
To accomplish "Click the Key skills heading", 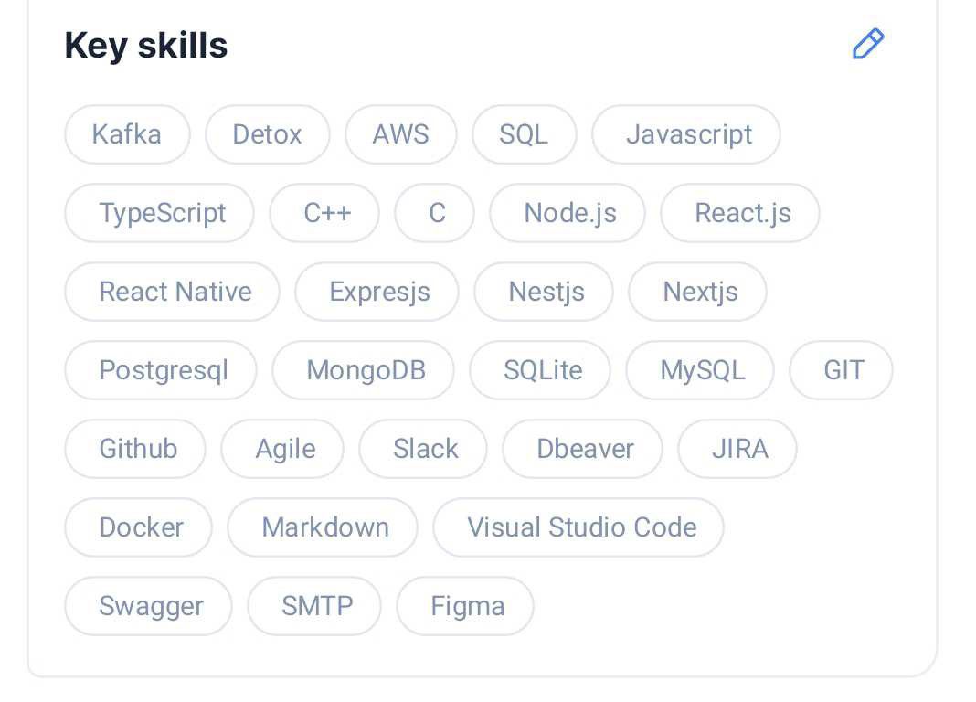I will [x=146, y=46].
